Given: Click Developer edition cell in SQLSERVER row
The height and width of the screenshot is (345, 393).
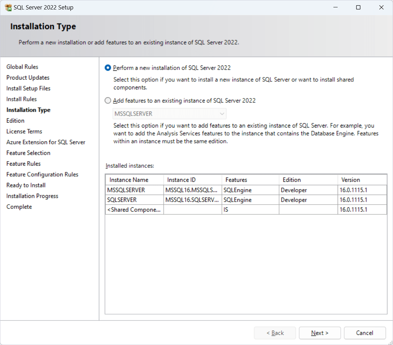Looking at the screenshot, I should coord(309,200).
